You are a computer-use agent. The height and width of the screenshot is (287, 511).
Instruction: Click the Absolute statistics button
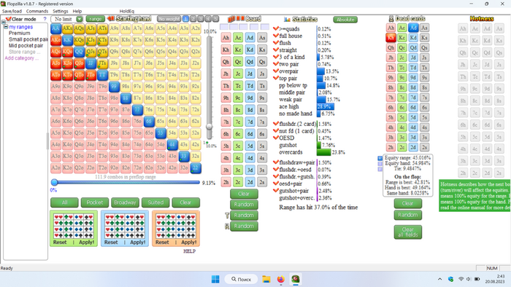tap(345, 20)
